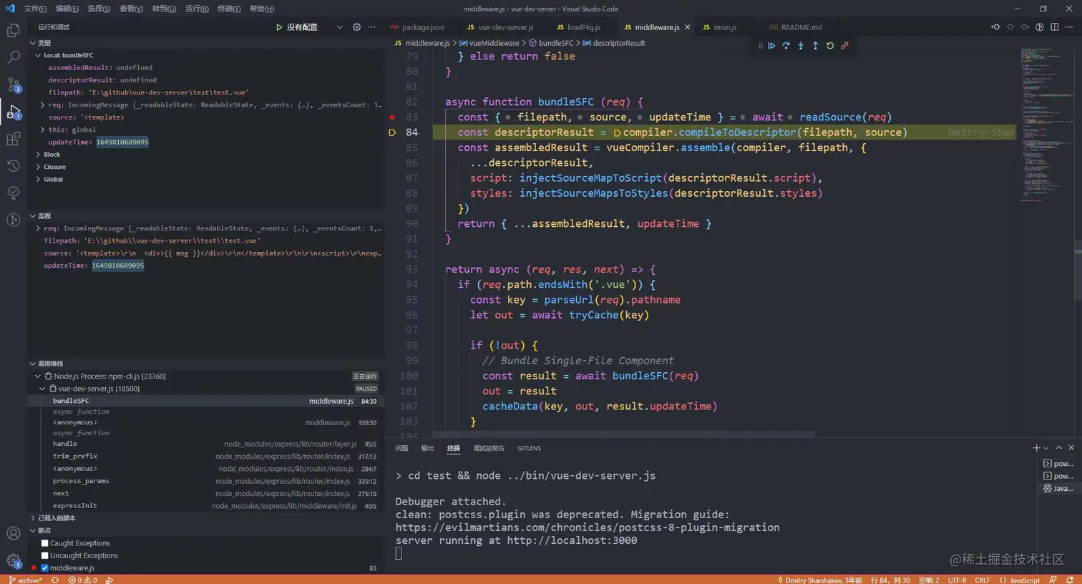Expand the loaded scripts section
The height and width of the screenshot is (584, 1082).
click(x=32, y=518)
